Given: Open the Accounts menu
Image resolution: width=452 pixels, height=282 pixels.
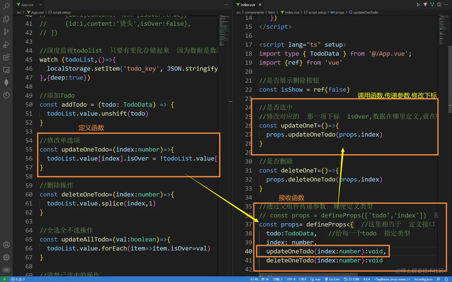Looking at the screenshot, I should [x=6, y=245].
